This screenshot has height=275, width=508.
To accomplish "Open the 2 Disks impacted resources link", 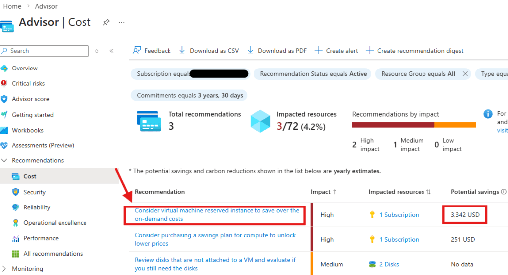I will [x=389, y=264].
